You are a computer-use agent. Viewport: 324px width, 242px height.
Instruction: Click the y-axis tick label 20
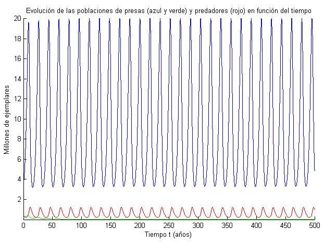(16, 18)
